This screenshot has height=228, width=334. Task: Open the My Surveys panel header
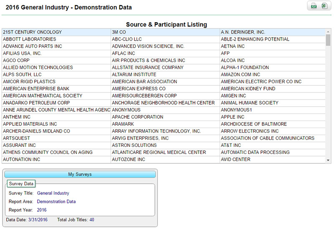[x=80, y=174]
